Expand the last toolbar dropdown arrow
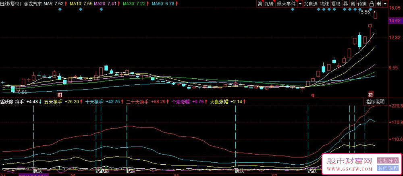 386,4
